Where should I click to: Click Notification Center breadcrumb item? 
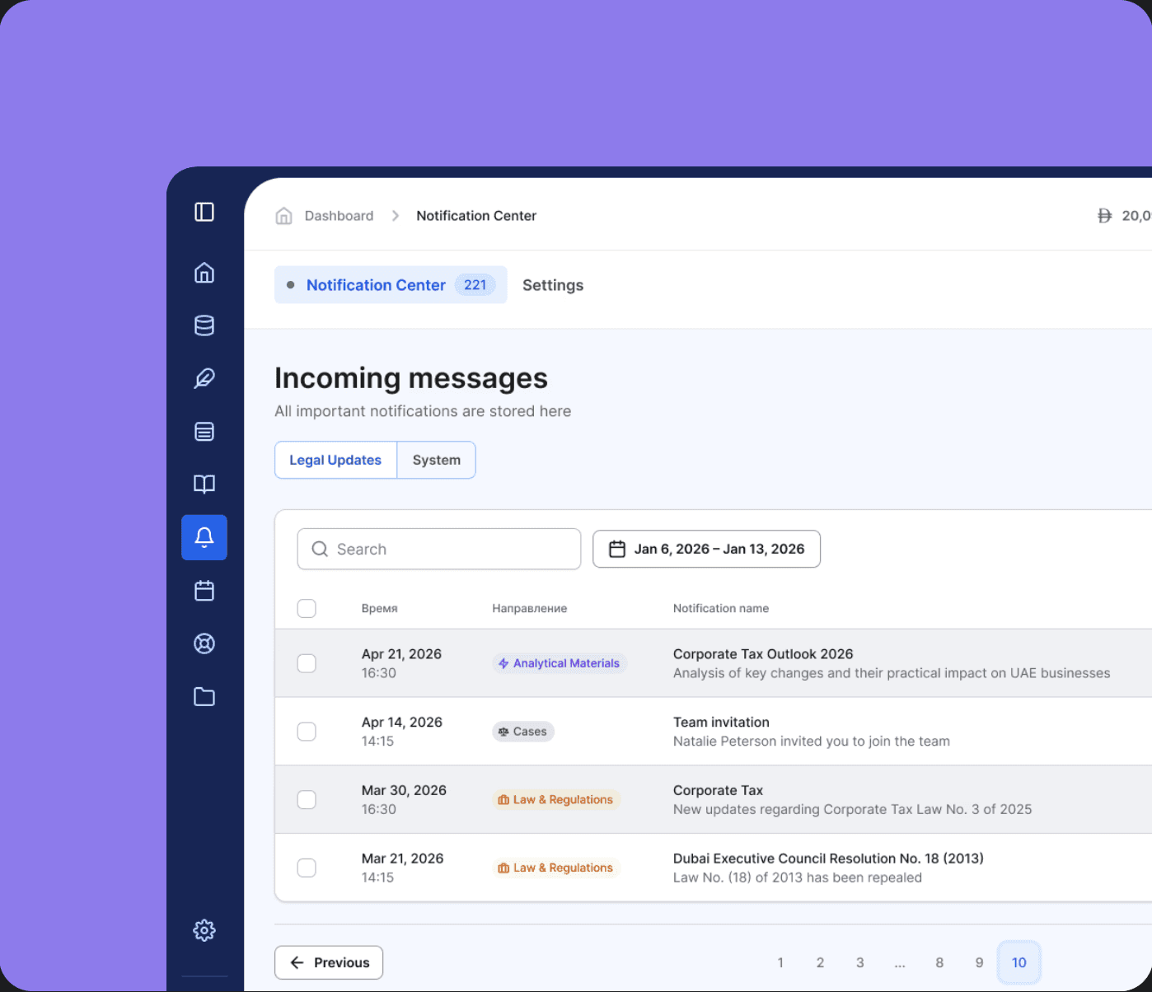(x=476, y=216)
